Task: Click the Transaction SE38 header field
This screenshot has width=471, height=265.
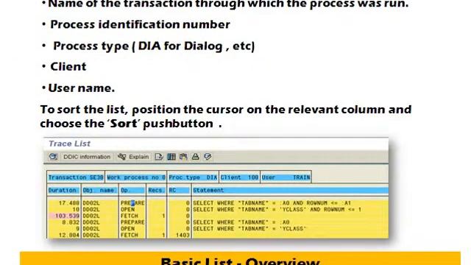Action: (x=76, y=177)
